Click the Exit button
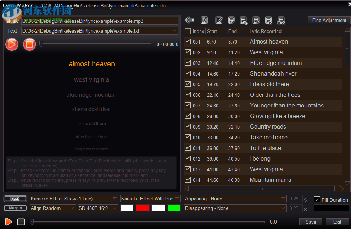This screenshot has height=229, width=351. [337, 222]
